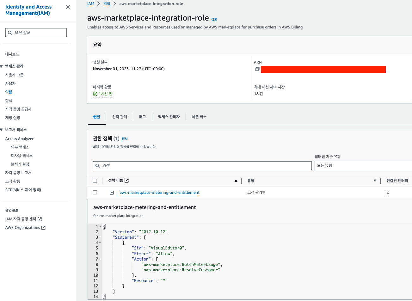Click the creation date November 01, 2023 value
This screenshot has width=412, height=301.
(129, 69)
